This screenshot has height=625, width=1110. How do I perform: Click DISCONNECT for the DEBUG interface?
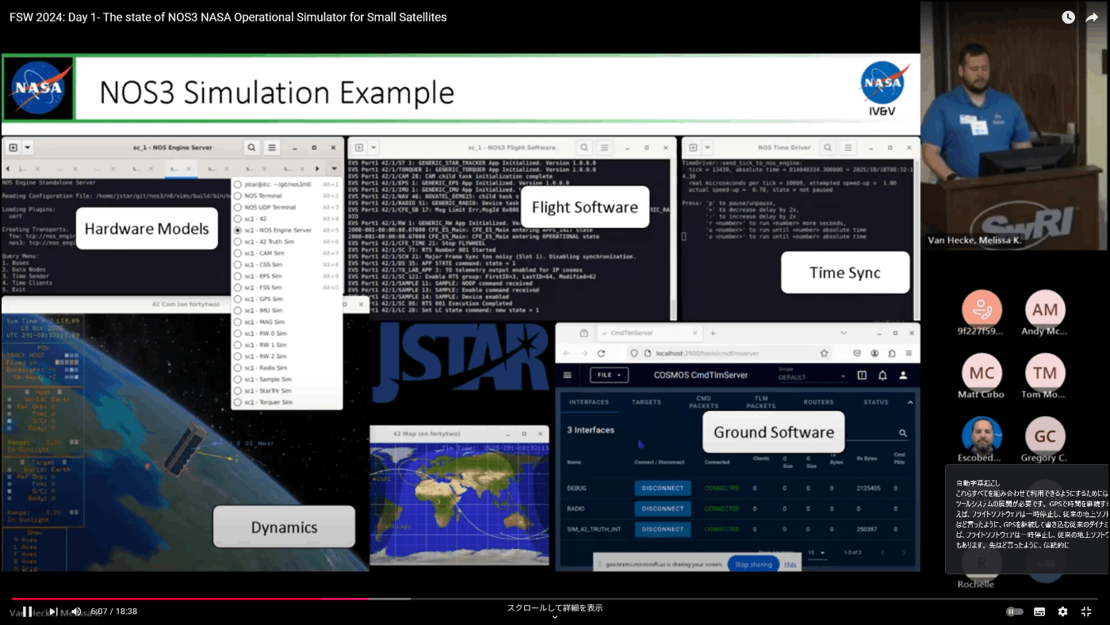[663, 488]
